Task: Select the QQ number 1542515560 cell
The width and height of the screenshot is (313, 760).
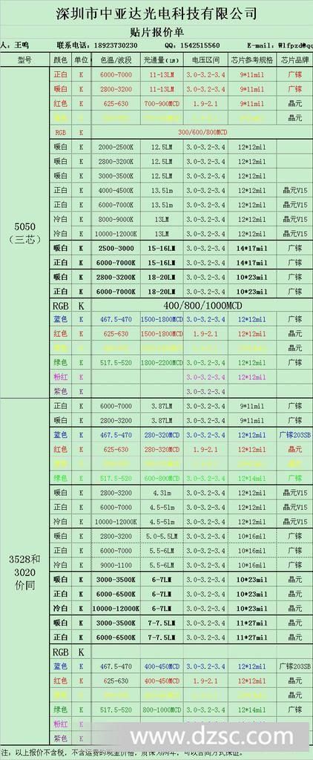Action: point(199,45)
